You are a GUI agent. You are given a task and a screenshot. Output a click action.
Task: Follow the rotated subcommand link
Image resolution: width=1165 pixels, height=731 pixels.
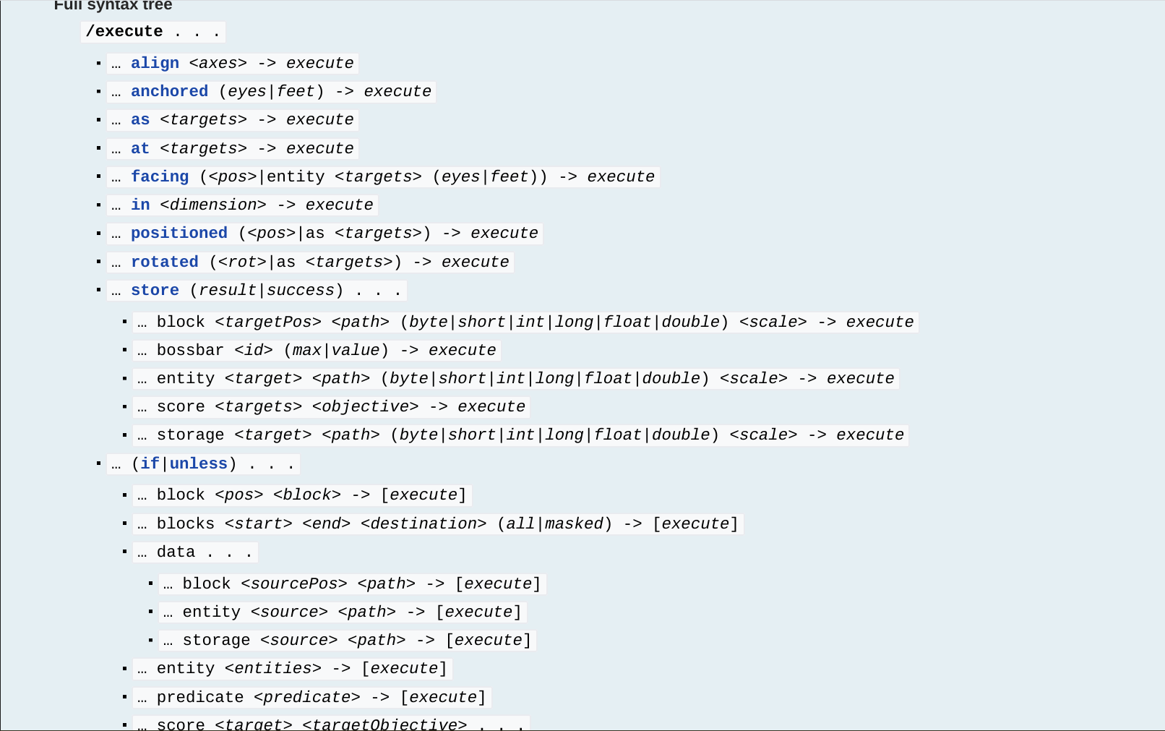point(164,262)
